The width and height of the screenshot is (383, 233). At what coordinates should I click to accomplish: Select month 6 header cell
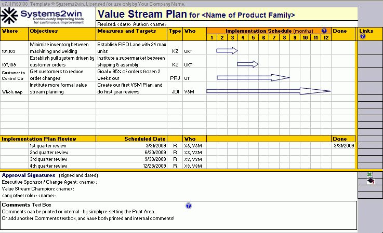coord(263,37)
